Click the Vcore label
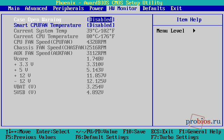 (21, 59)
